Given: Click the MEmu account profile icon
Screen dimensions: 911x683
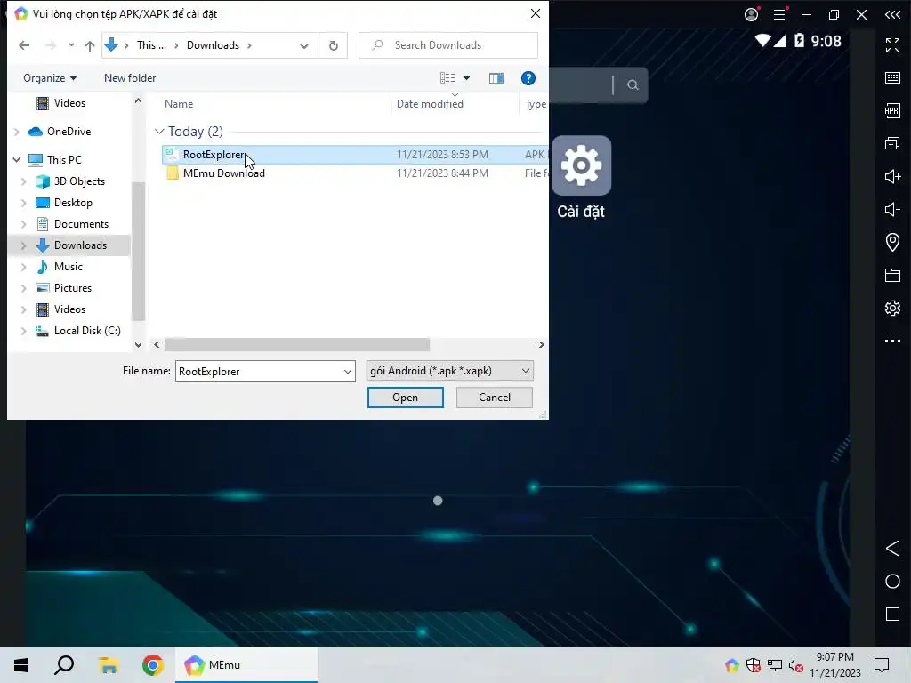Looking at the screenshot, I should 752,14.
